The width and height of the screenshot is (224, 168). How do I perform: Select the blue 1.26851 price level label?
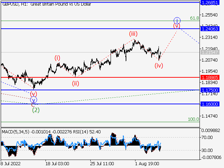pyautogui.click(x=210, y=2)
